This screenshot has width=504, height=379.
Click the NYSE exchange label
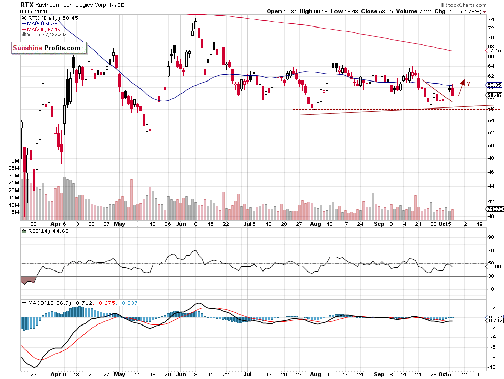[117, 5]
